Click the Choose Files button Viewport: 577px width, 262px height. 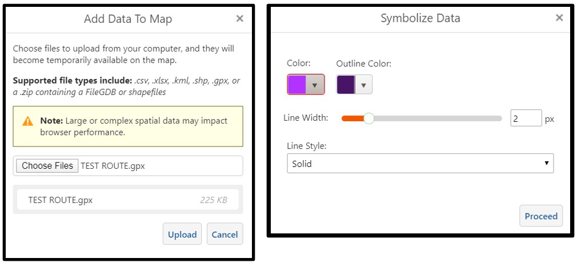click(47, 166)
